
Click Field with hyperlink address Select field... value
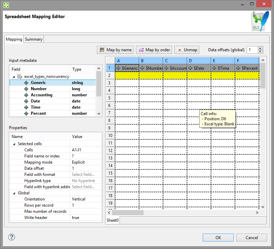coord(86,187)
